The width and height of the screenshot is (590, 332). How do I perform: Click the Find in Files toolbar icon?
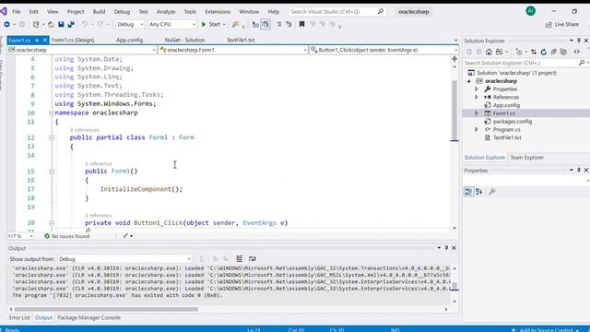(x=236, y=25)
